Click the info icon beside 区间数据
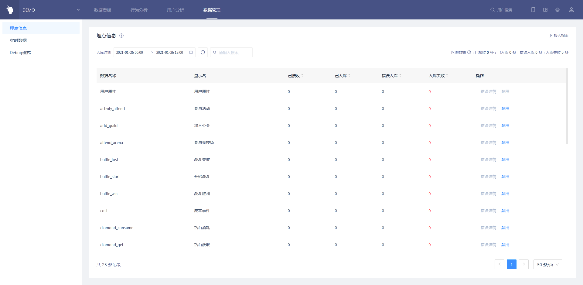Screen dimensions: 583x285 click(469, 52)
